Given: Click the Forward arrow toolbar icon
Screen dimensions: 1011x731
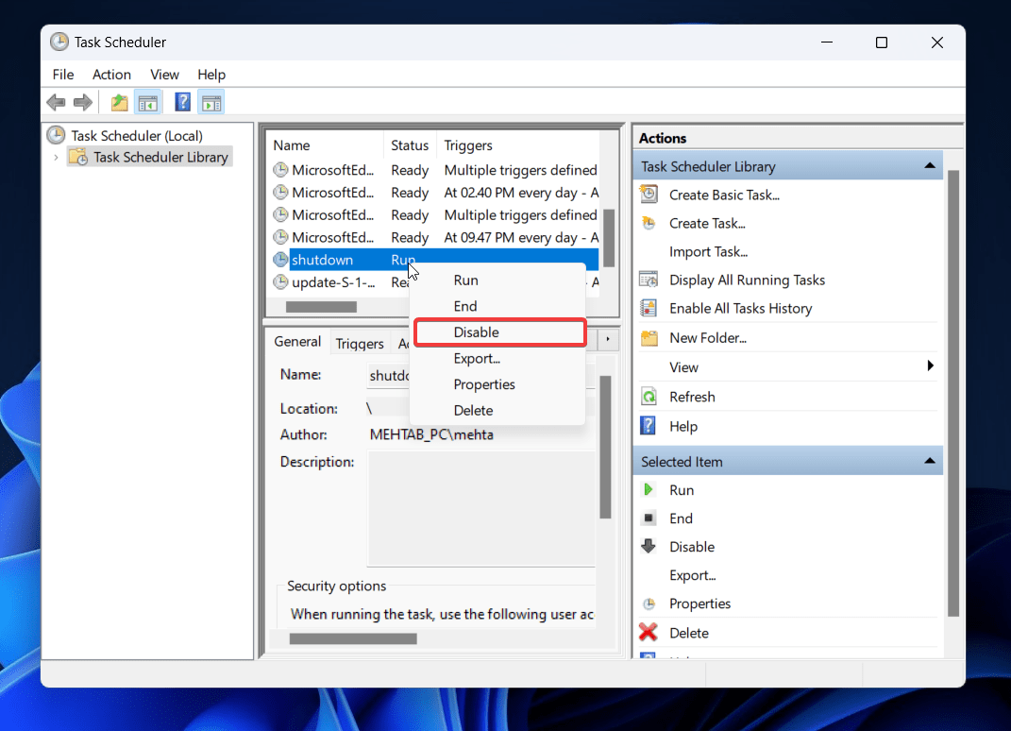Looking at the screenshot, I should click(82, 103).
